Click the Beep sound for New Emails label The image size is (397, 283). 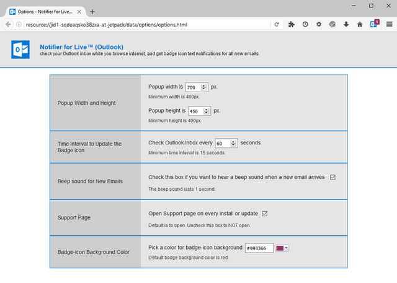tap(90, 181)
